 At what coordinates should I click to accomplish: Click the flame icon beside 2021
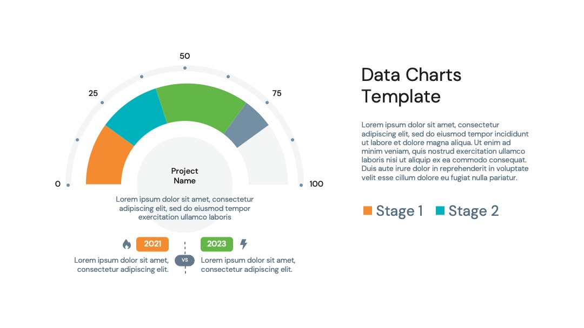point(127,244)
